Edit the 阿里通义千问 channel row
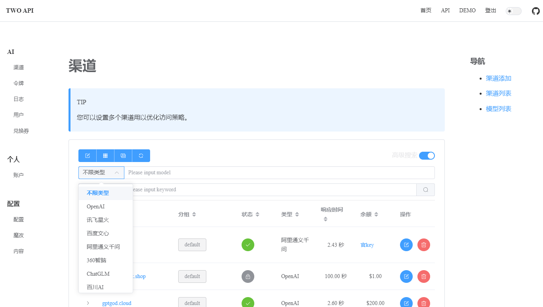This screenshot has width=543, height=307. 406,245
